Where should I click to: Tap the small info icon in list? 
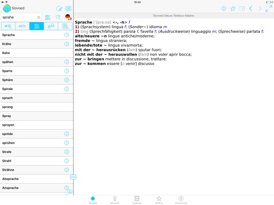tap(70, 191)
